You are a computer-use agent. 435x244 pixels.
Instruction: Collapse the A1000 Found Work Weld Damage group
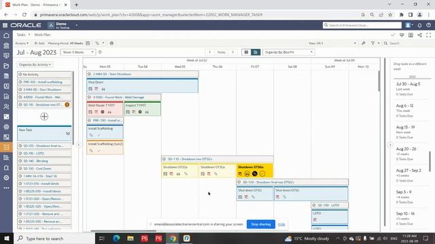[89, 97]
